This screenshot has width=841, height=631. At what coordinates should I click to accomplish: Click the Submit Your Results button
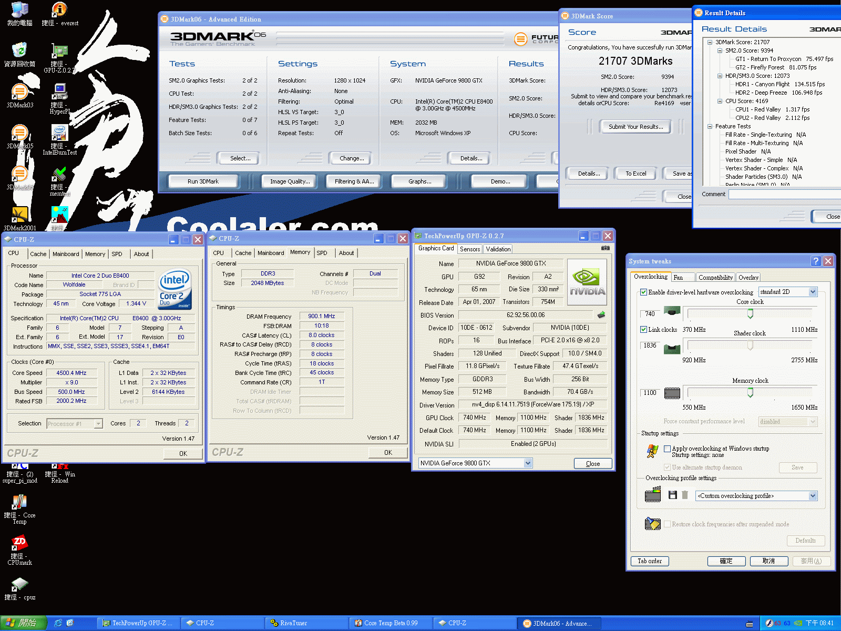(x=635, y=127)
